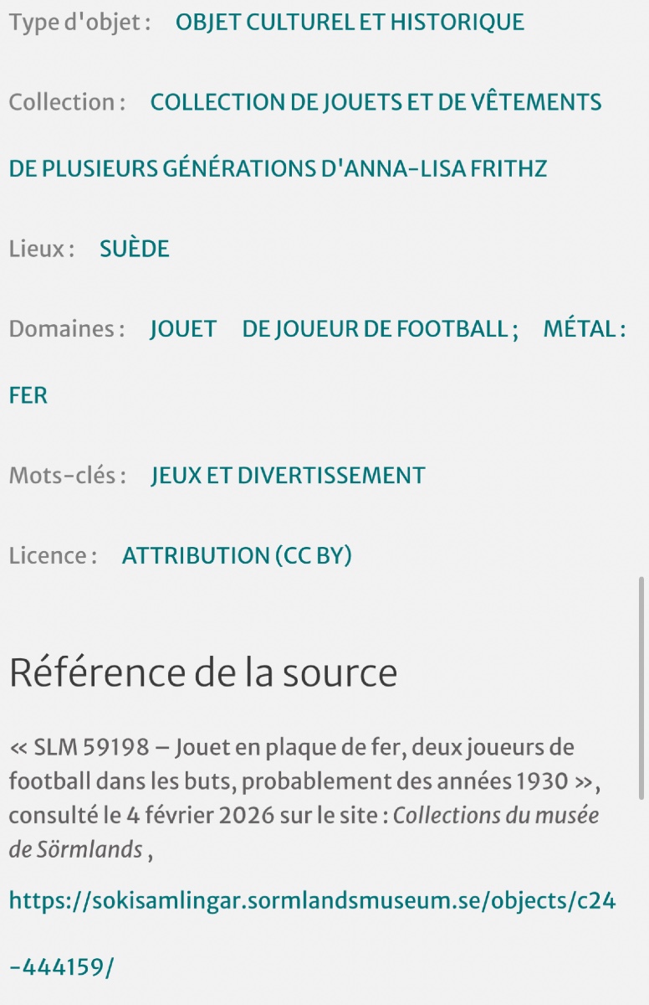Follow the MÉTAL : FER domain link

[x=584, y=329]
